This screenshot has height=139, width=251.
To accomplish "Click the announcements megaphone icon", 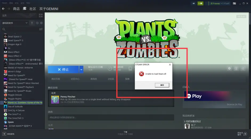I will [x=193, y=3].
